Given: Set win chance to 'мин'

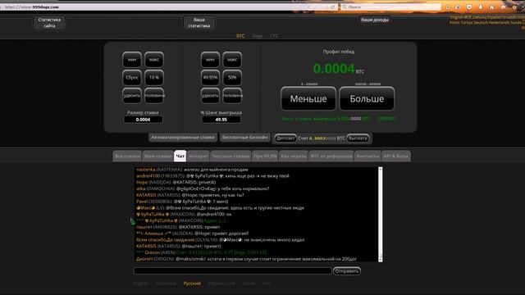Looking at the screenshot, I should click(x=210, y=60).
